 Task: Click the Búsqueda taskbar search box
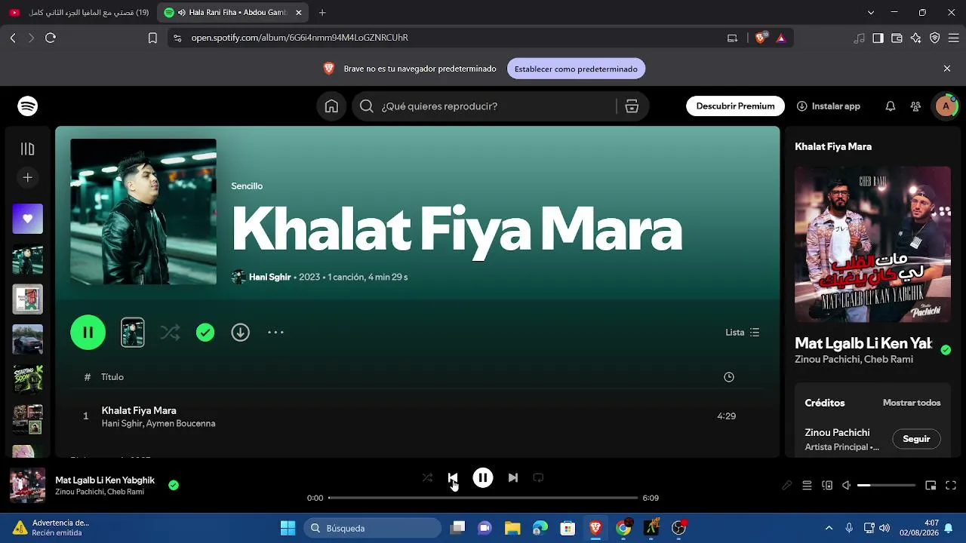[x=373, y=528]
